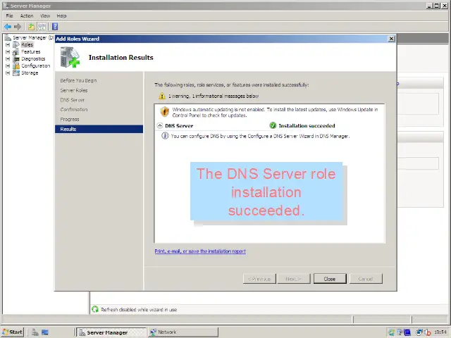
Task: Click the informational message icon under DNS Server
Action: click(x=165, y=136)
